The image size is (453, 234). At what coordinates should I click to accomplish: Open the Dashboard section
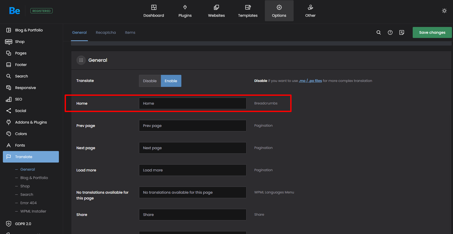coord(154,11)
